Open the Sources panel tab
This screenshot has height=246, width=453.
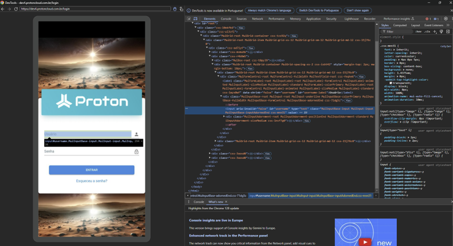click(x=241, y=19)
